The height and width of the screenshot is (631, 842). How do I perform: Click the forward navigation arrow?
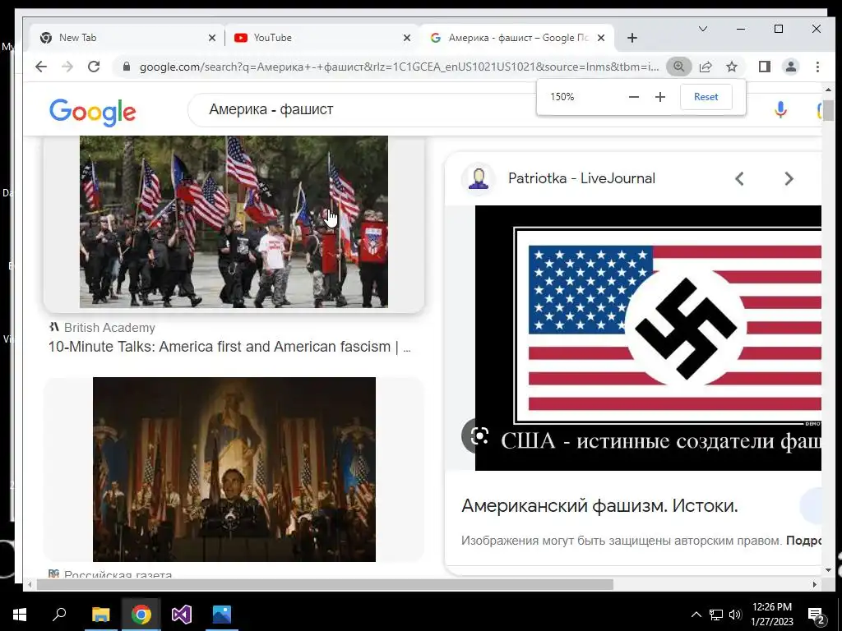[67, 67]
